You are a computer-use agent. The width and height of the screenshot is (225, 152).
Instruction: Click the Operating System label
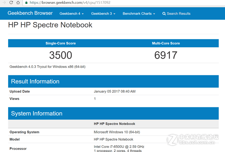tap(24, 132)
